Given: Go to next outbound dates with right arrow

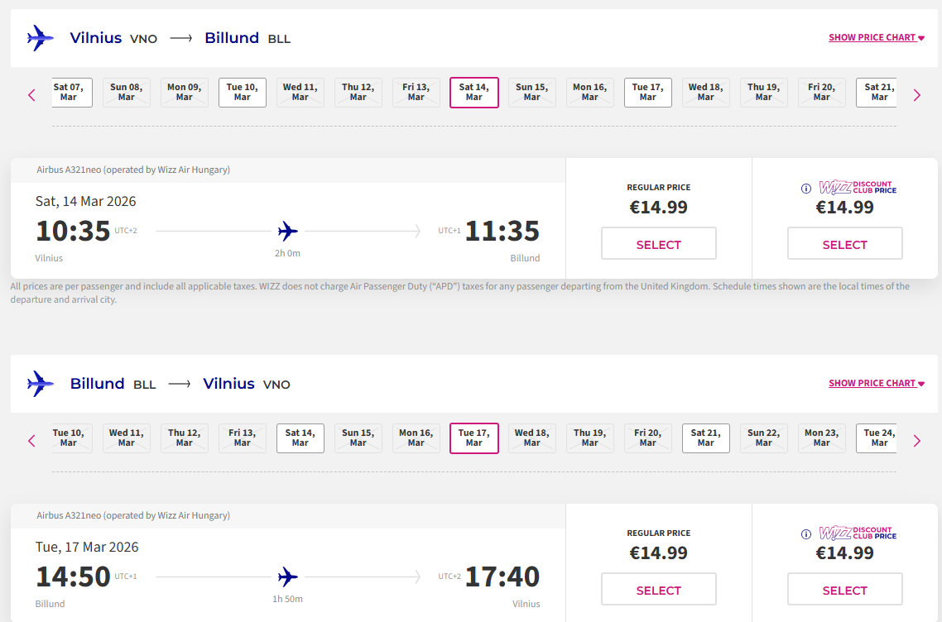Looking at the screenshot, I should (916, 95).
